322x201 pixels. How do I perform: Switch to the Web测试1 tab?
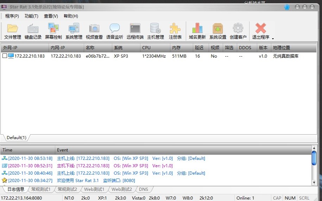(94, 189)
